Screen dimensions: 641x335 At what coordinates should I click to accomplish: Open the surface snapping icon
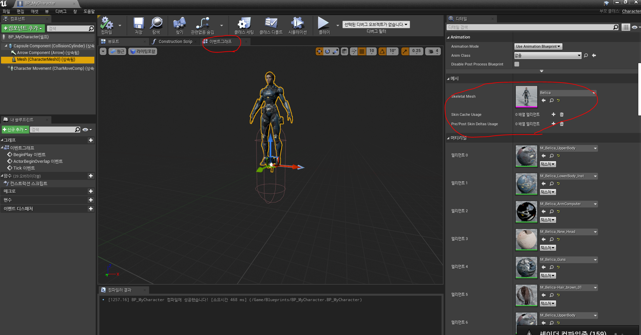[x=354, y=51]
